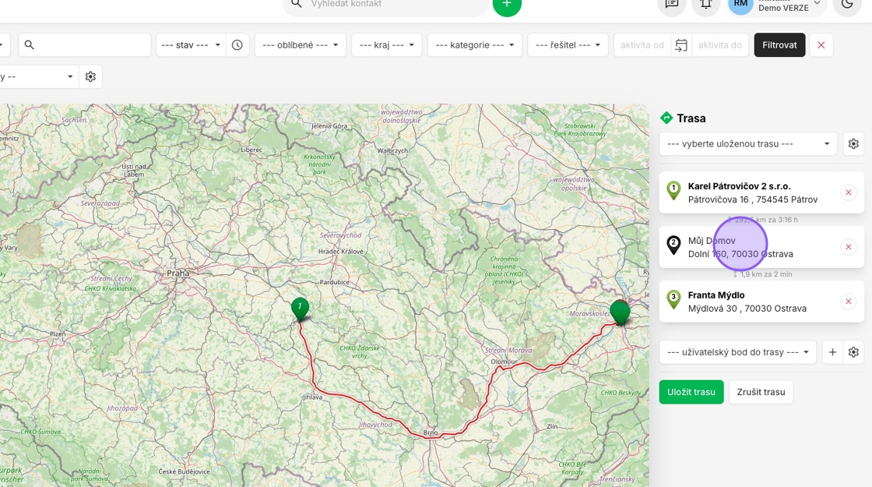The height and width of the screenshot is (487, 872).
Task: Click the aktivita od date field
Action: point(642,45)
